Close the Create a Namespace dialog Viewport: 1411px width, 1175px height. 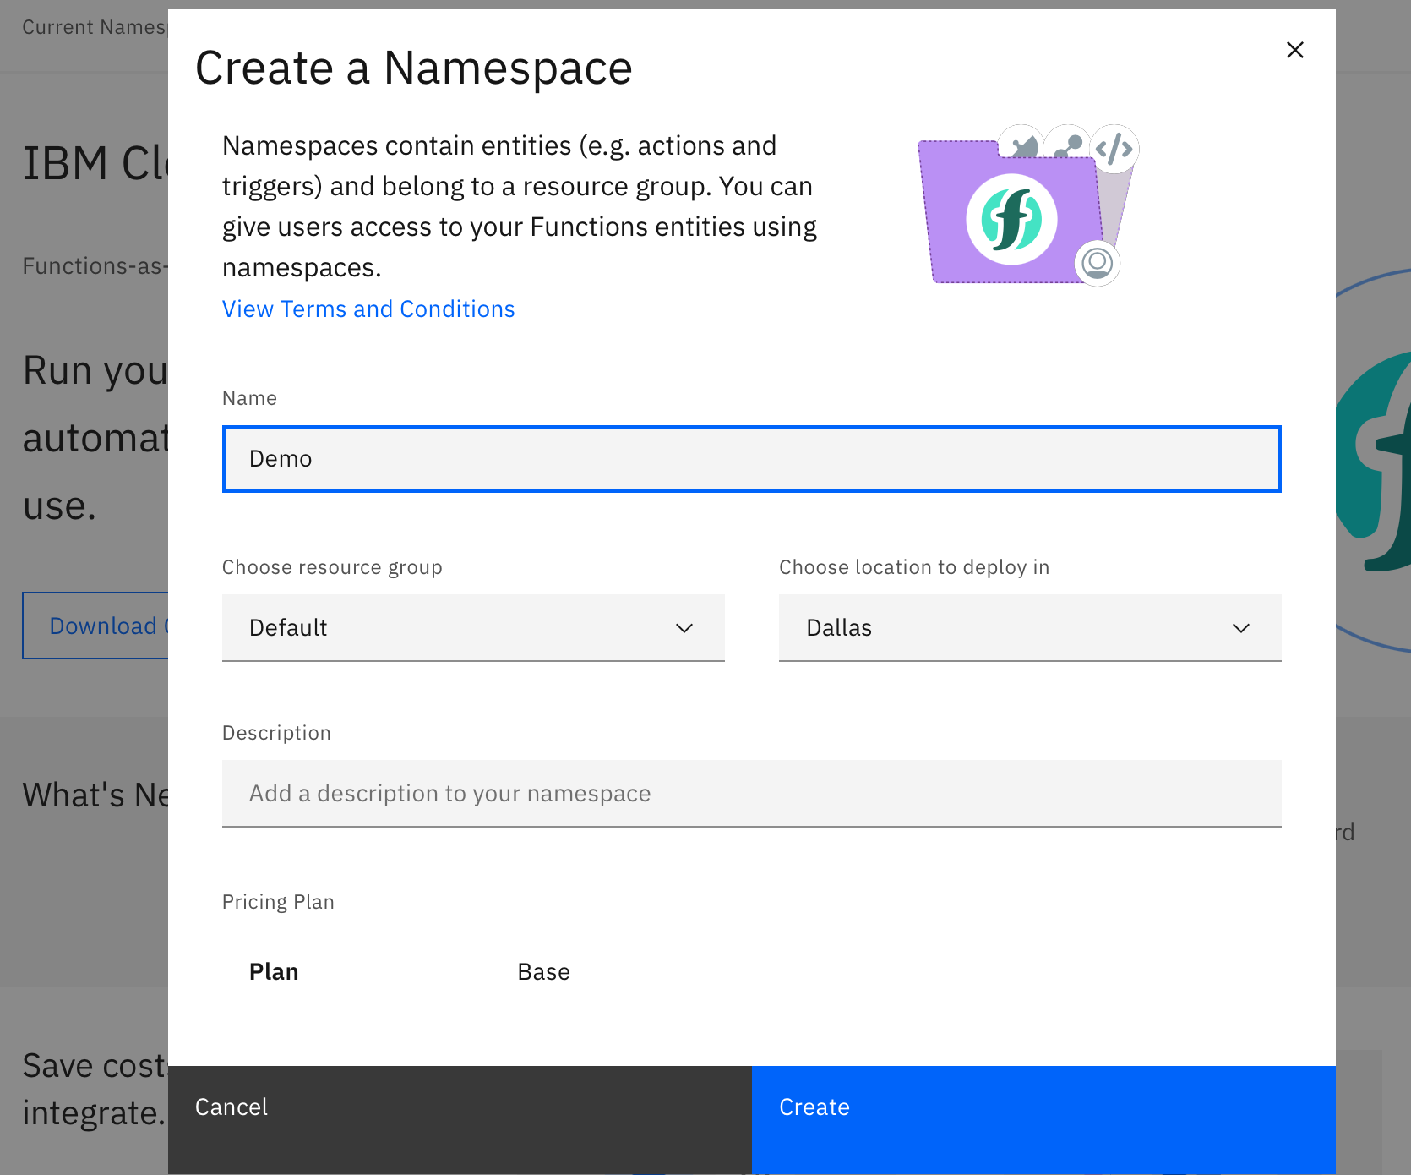tap(1294, 50)
